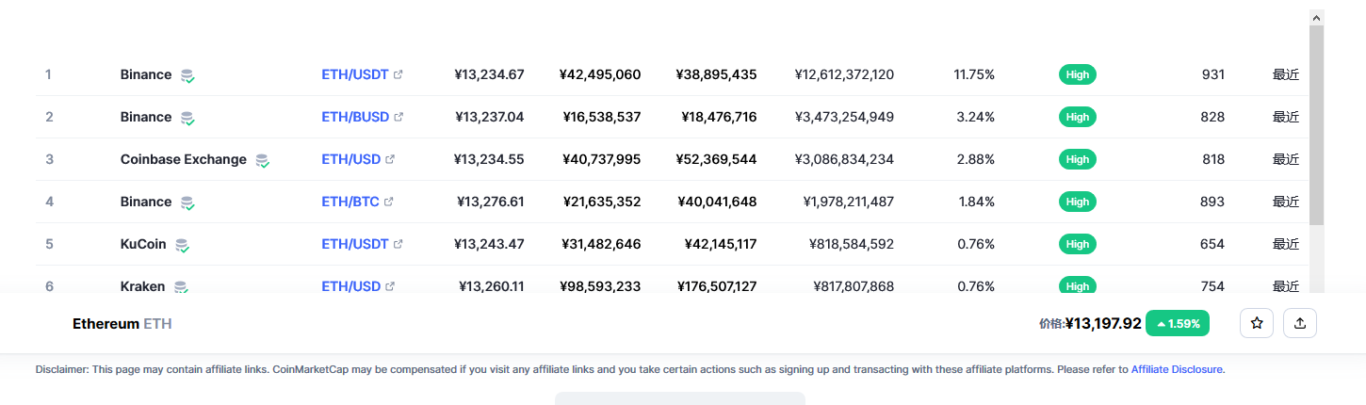Click the verified reserves icon next to KuCoin

(182, 245)
